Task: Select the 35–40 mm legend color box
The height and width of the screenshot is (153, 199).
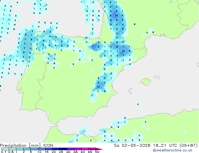Action: click(78, 149)
